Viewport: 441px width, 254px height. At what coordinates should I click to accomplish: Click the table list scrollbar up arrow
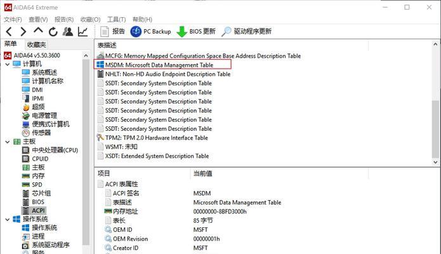pos(435,44)
